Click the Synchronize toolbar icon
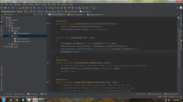 click(9, 8)
